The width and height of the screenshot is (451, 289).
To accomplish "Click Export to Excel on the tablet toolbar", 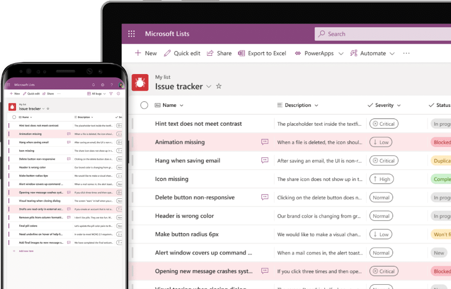I will click(x=262, y=53).
